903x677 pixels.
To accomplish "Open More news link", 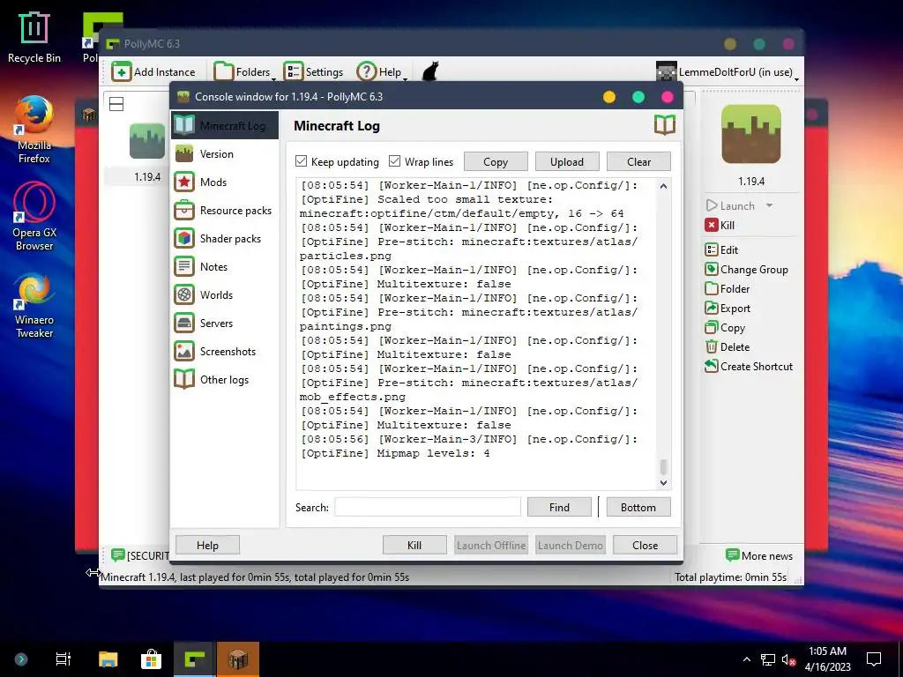I will coord(759,555).
